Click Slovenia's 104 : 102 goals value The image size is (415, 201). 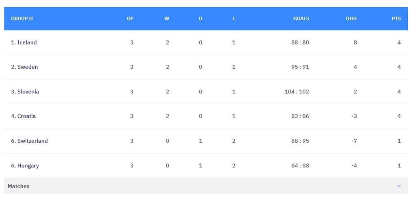pos(297,92)
